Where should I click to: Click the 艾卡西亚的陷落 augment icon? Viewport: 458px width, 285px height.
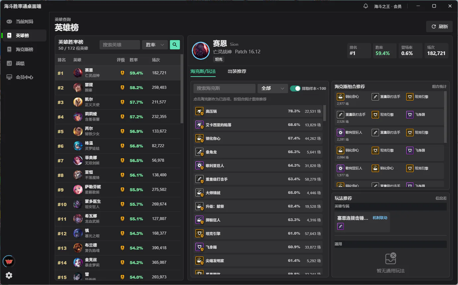(x=199, y=125)
